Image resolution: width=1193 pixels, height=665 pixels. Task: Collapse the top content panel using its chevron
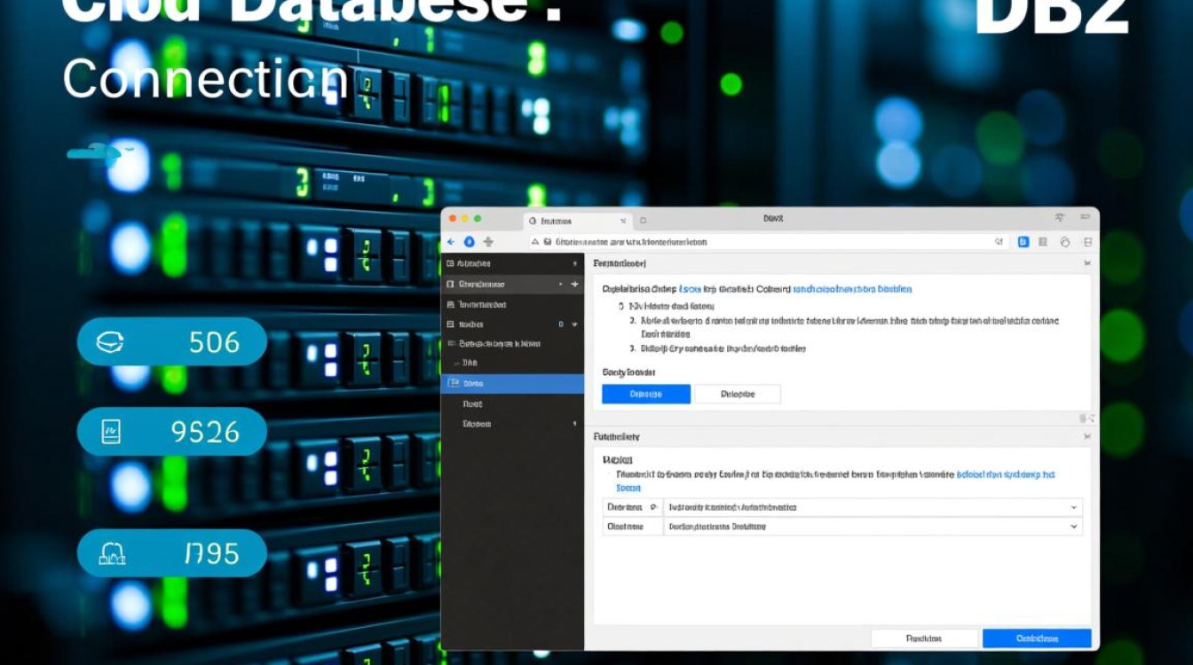tap(1086, 264)
